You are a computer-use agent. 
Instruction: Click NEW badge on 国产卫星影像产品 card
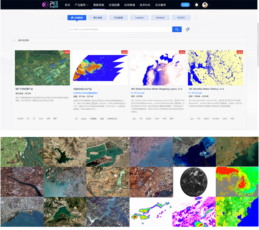[x=67, y=52]
